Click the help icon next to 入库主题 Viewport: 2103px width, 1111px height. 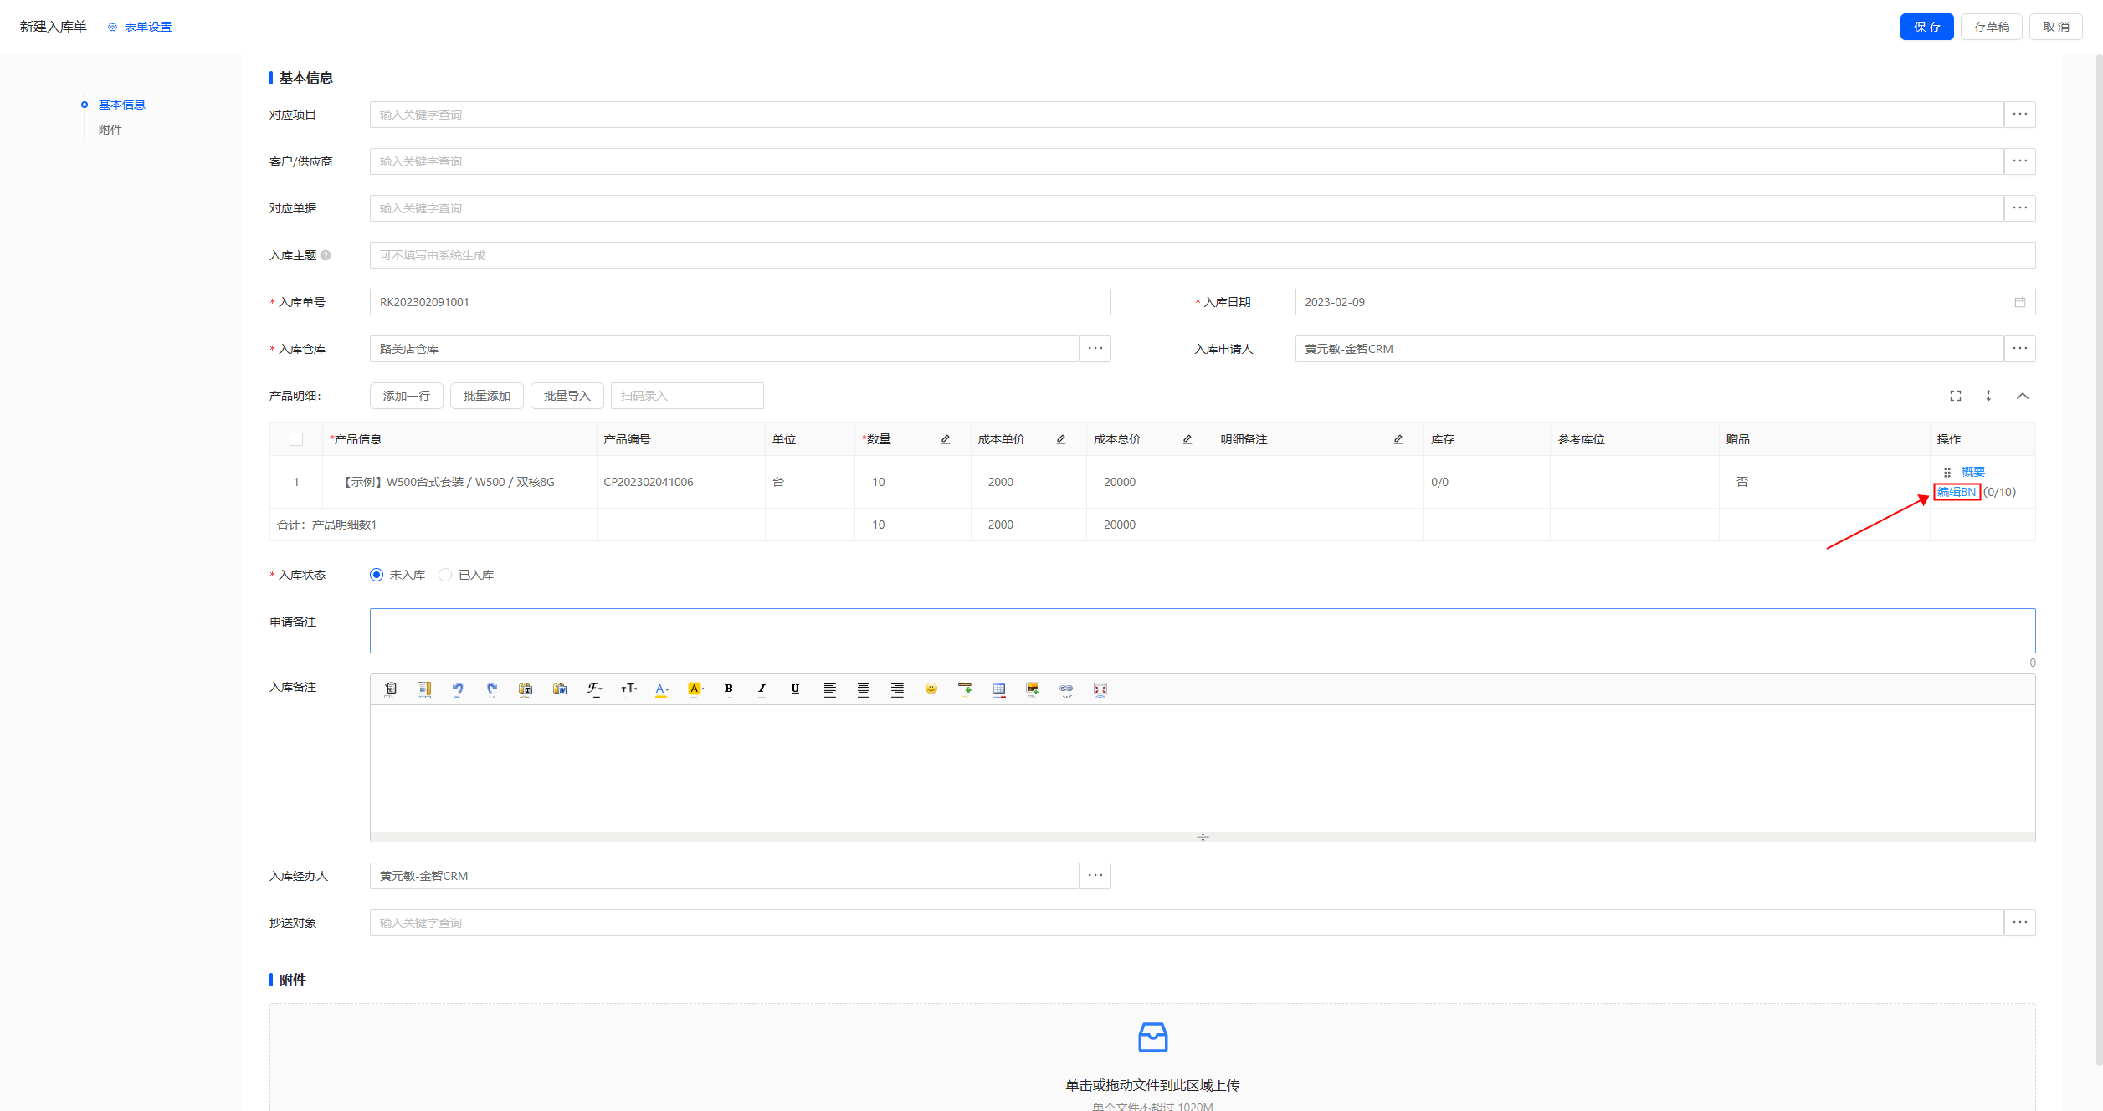(x=326, y=255)
